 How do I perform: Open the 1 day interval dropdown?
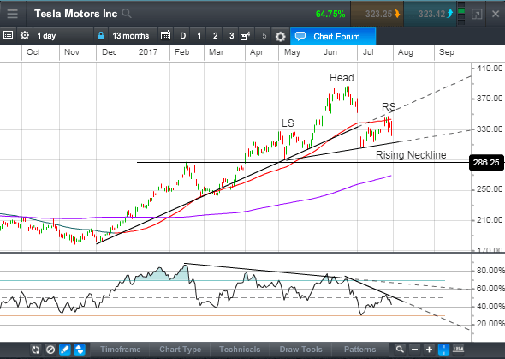pyautogui.click(x=63, y=35)
